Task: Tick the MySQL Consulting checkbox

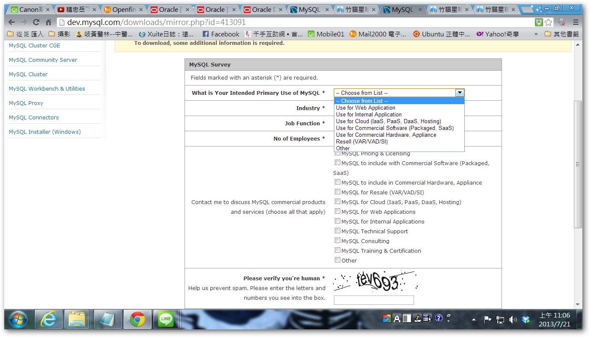Action: click(337, 240)
